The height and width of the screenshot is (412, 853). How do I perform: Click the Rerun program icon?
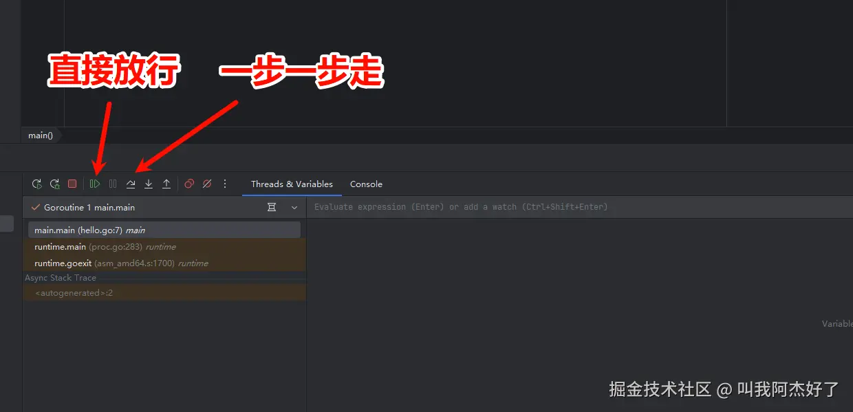37,184
